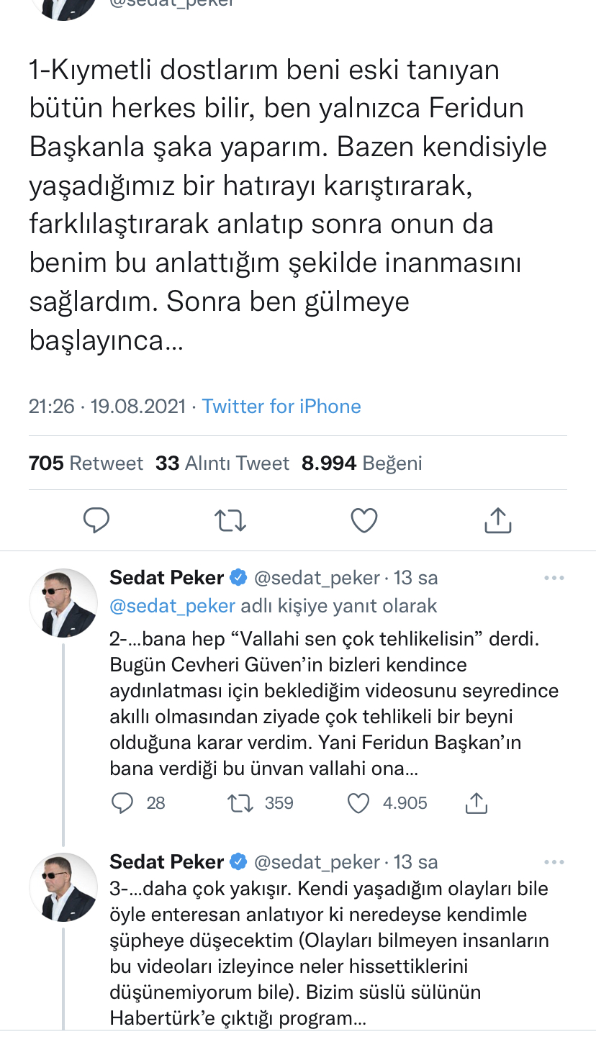Open @sedat_peker mention in reply line

coord(172,606)
